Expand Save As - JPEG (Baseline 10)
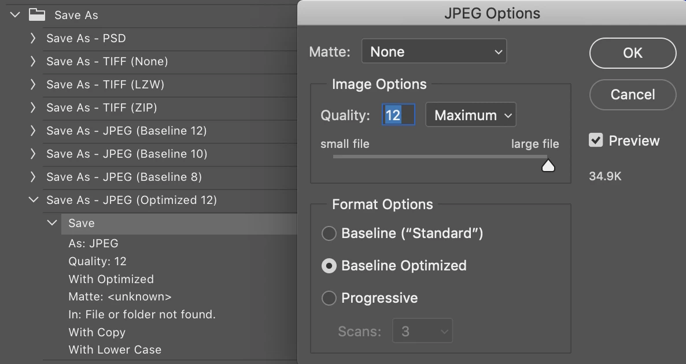The width and height of the screenshot is (686, 364). [x=34, y=154]
